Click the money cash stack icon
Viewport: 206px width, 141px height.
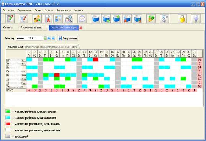[x=151, y=19]
